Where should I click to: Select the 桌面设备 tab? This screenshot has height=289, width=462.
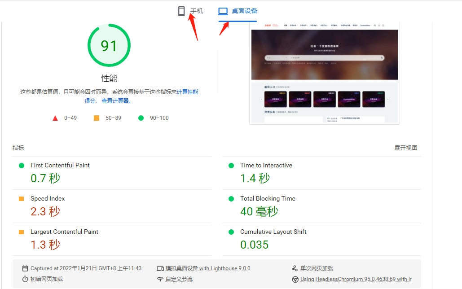pos(238,11)
